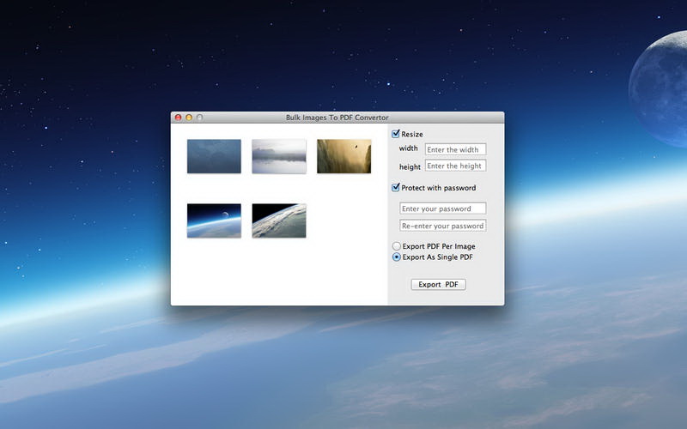
Task: Minimize the window with the yellow button
Action: [x=189, y=118]
